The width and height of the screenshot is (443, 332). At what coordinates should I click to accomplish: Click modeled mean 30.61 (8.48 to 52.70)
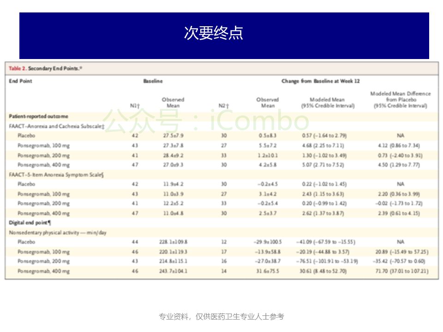[323, 271]
